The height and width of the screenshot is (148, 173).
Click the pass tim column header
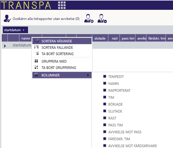click(x=128, y=38)
